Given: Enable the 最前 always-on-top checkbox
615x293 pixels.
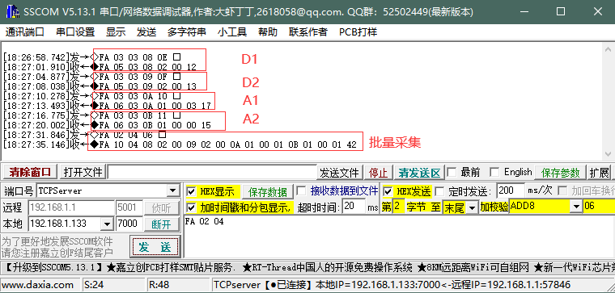Looking at the screenshot, I should pyautogui.click(x=452, y=172).
